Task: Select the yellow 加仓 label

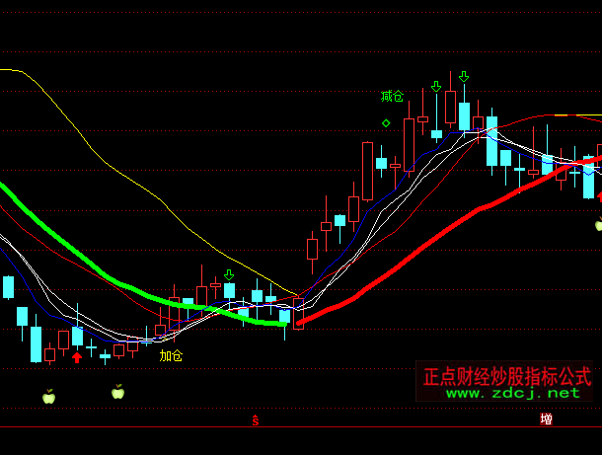Action: [171, 355]
